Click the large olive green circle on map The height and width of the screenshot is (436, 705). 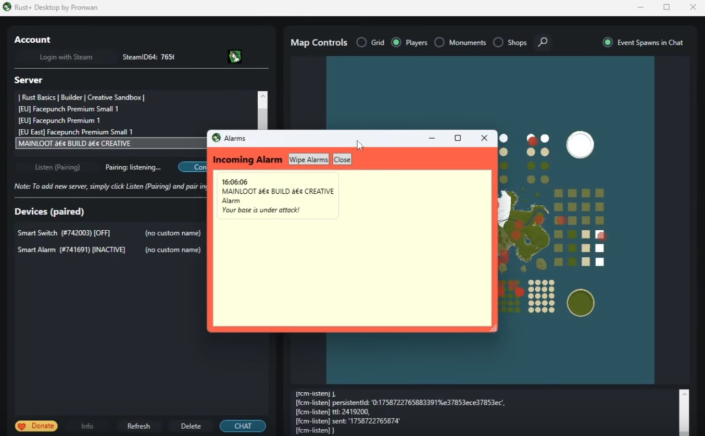click(x=581, y=303)
